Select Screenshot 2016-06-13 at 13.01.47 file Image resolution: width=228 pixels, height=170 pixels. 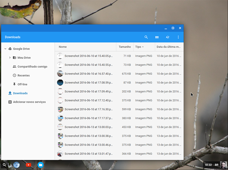(119, 154)
